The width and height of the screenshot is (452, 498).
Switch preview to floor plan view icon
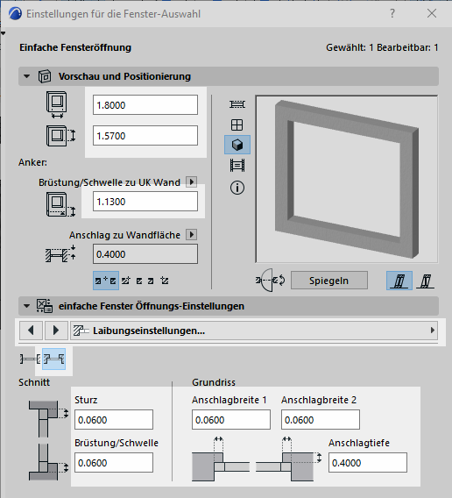click(237, 104)
